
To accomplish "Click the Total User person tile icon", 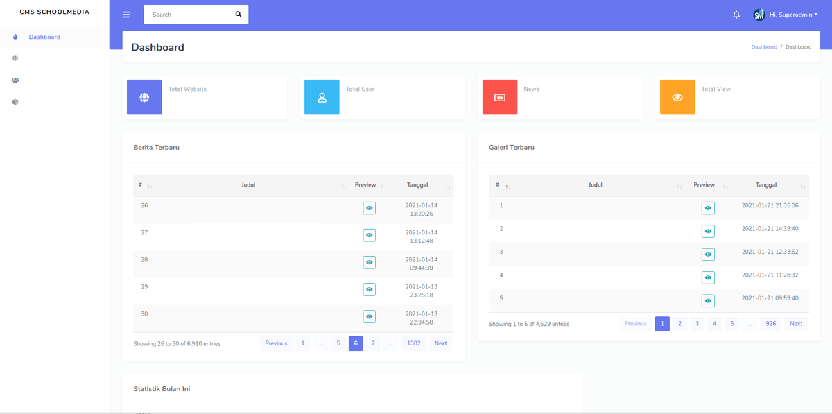I will (322, 97).
